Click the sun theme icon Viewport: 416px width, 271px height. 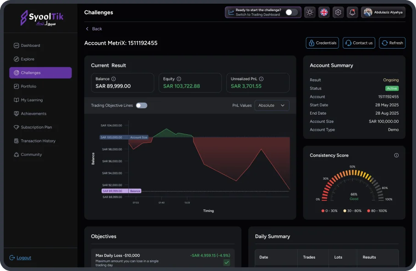click(x=310, y=12)
